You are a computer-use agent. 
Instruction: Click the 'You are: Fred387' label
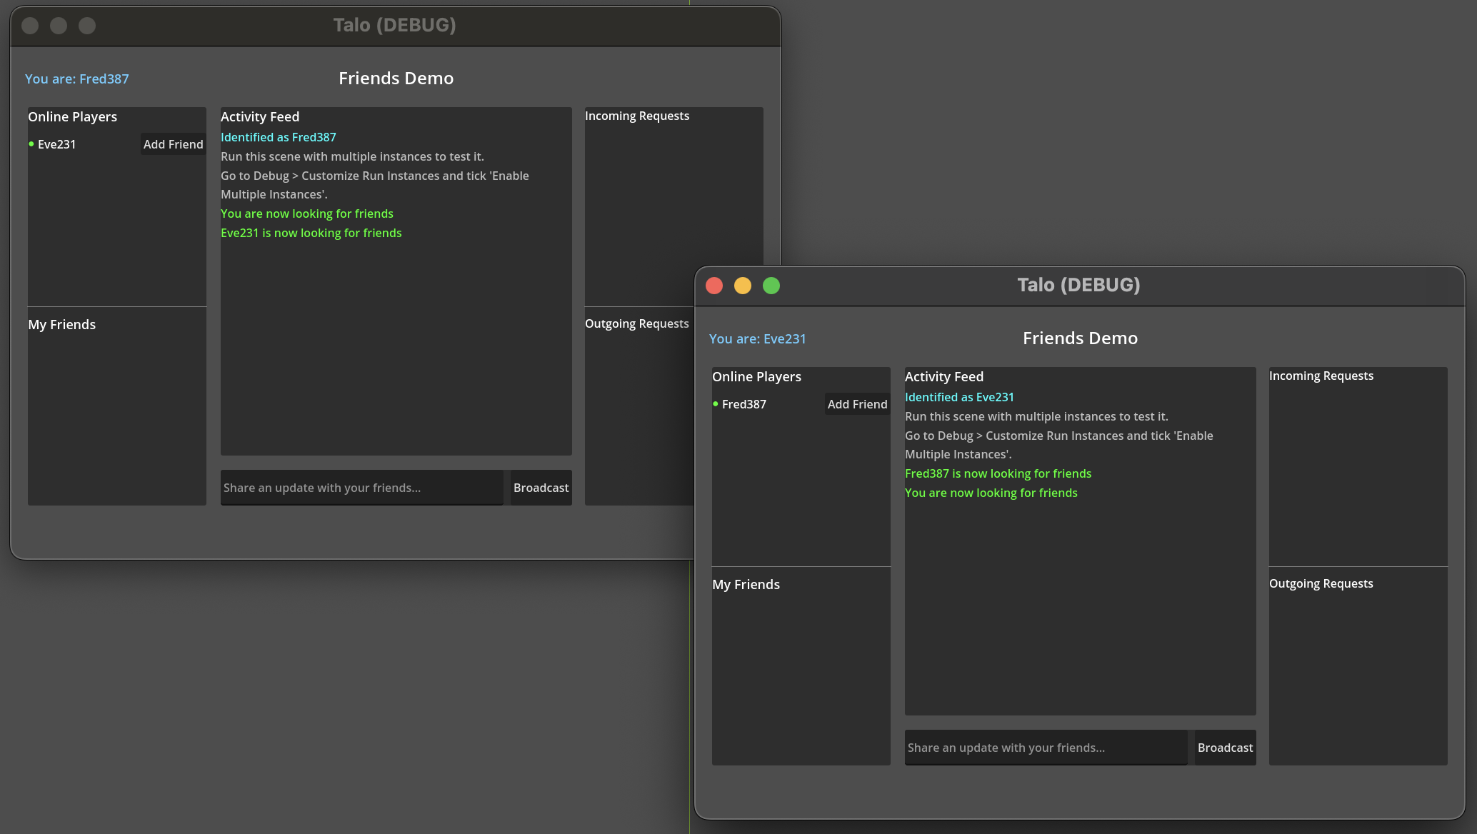[x=77, y=79]
